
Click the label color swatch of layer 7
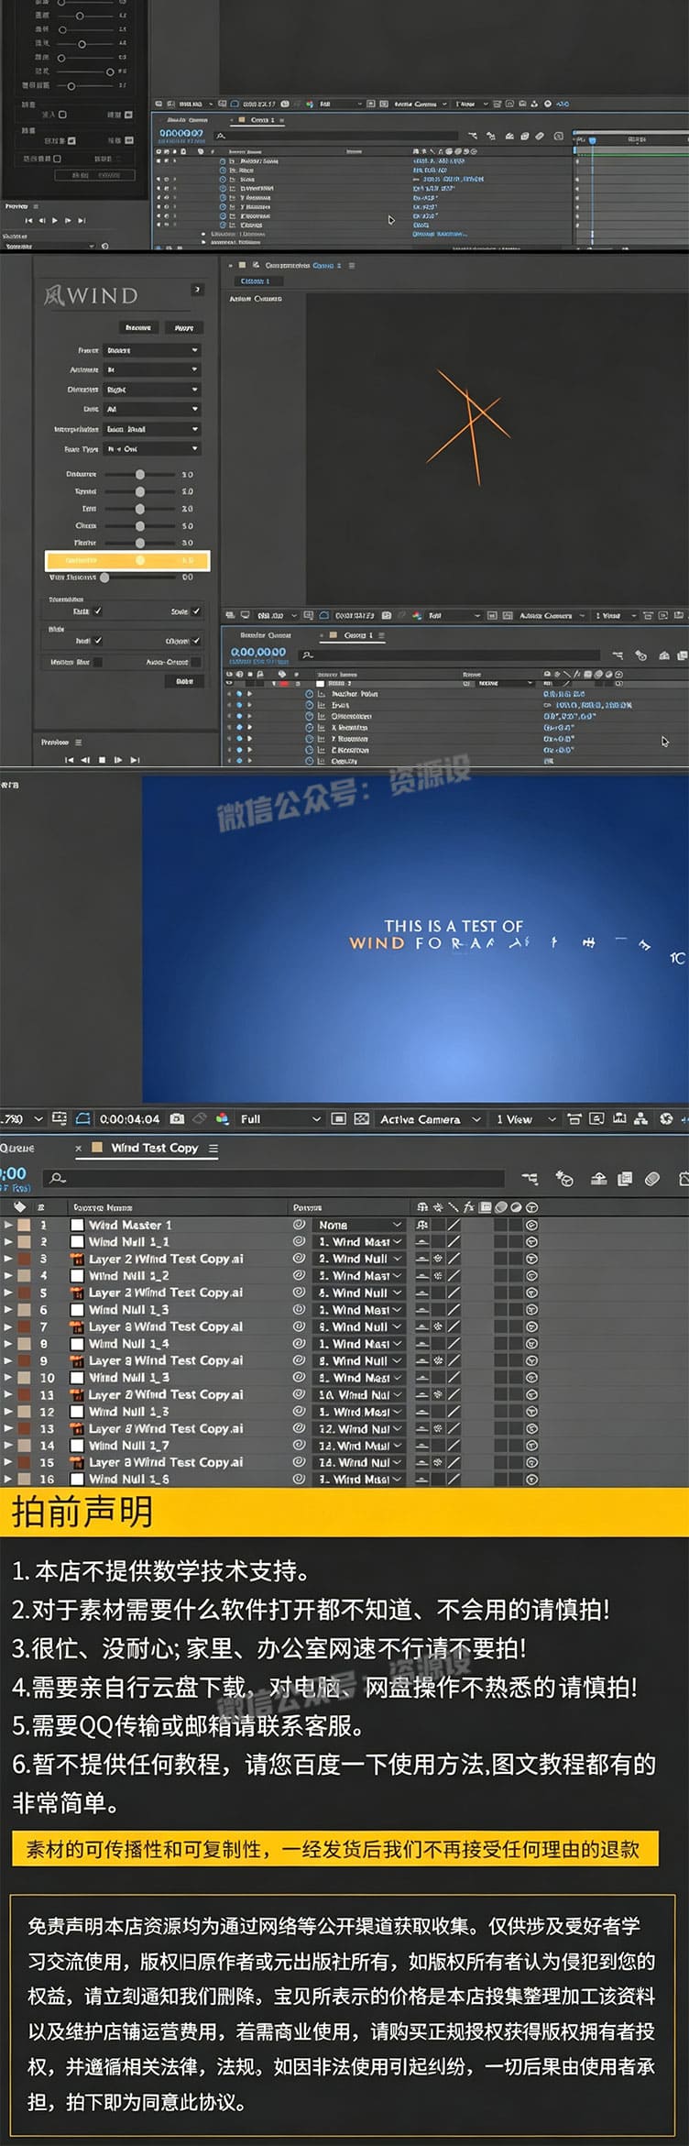[x=24, y=1326]
